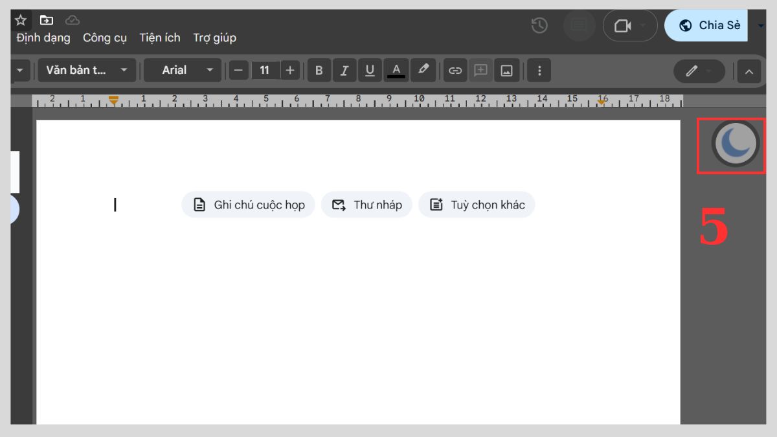Open the Công cụ menu
Image resolution: width=777 pixels, height=437 pixels.
[x=104, y=38]
